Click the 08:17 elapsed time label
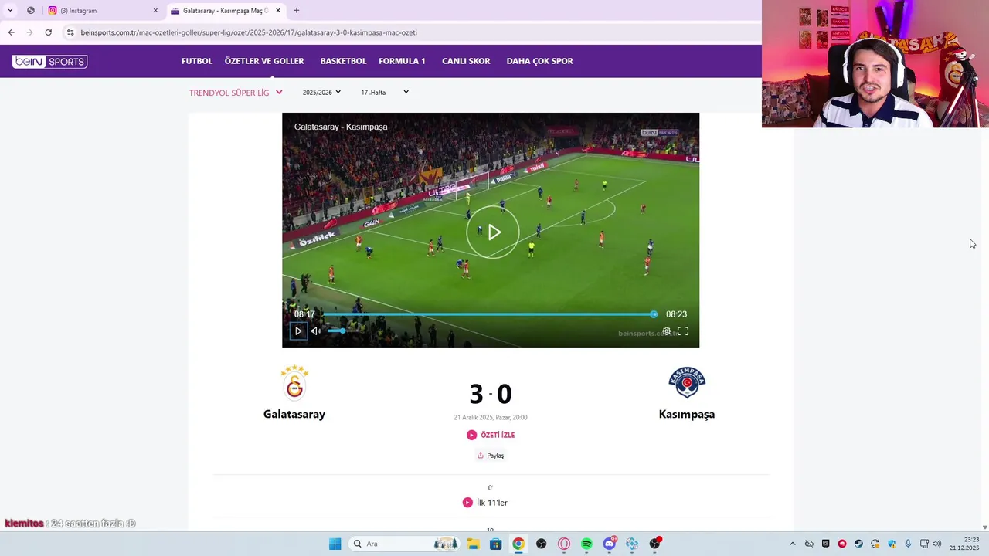This screenshot has width=989, height=556. tap(304, 314)
